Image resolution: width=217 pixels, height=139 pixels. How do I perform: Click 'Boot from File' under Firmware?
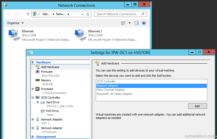coord(50,76)
